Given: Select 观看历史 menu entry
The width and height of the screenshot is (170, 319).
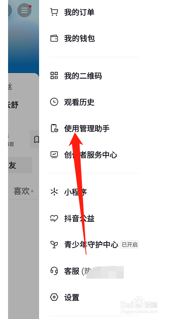Looking at the screenshot, I should pos(79,102).
